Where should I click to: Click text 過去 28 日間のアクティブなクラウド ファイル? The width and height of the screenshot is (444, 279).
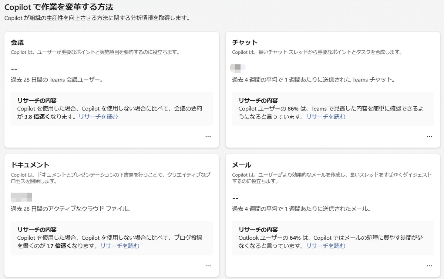click(x=71, y=209)
